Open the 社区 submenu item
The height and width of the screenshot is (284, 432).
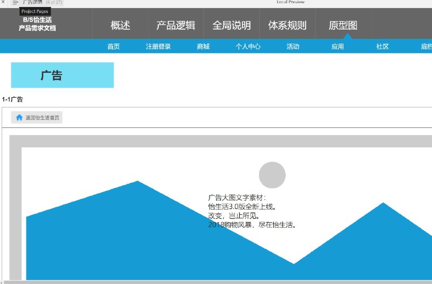382,46
